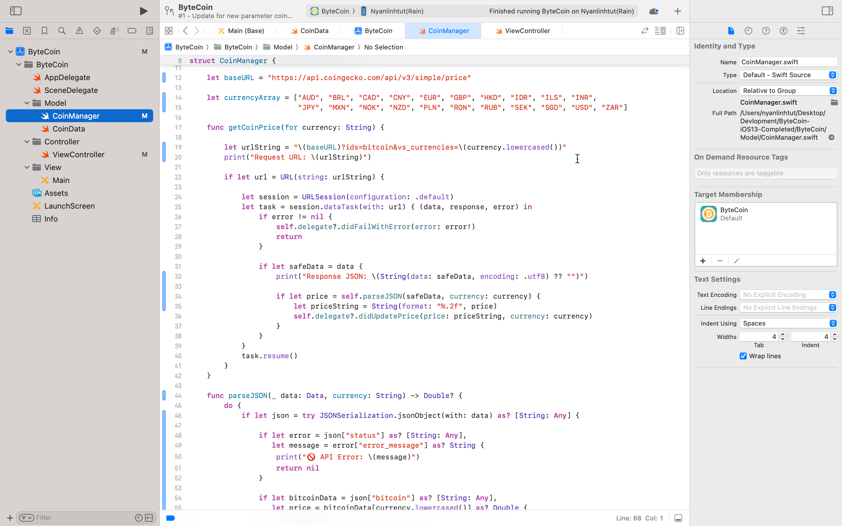Open the Info plist file
Viewport: 842px width, 526px height.
51,219
